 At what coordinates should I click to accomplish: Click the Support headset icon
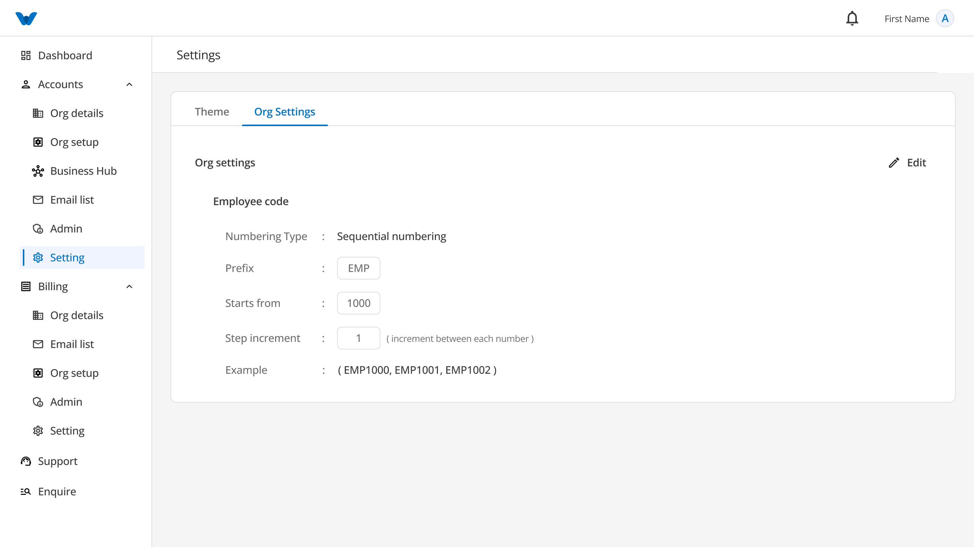[x=26, y=461]
